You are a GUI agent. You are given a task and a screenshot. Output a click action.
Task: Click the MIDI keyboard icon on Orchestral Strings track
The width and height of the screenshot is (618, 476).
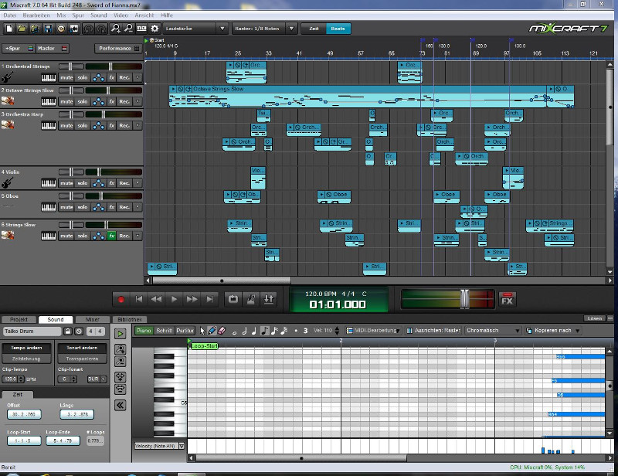[x=49, y=78]
